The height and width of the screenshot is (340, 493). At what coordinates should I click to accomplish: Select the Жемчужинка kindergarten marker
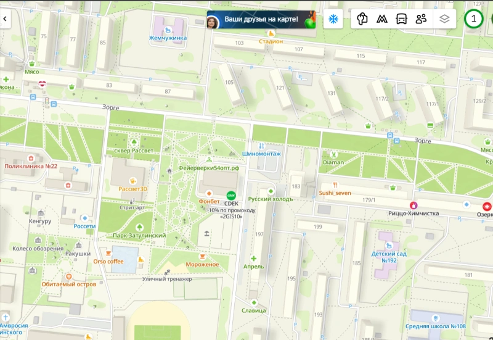coord(167,30)
